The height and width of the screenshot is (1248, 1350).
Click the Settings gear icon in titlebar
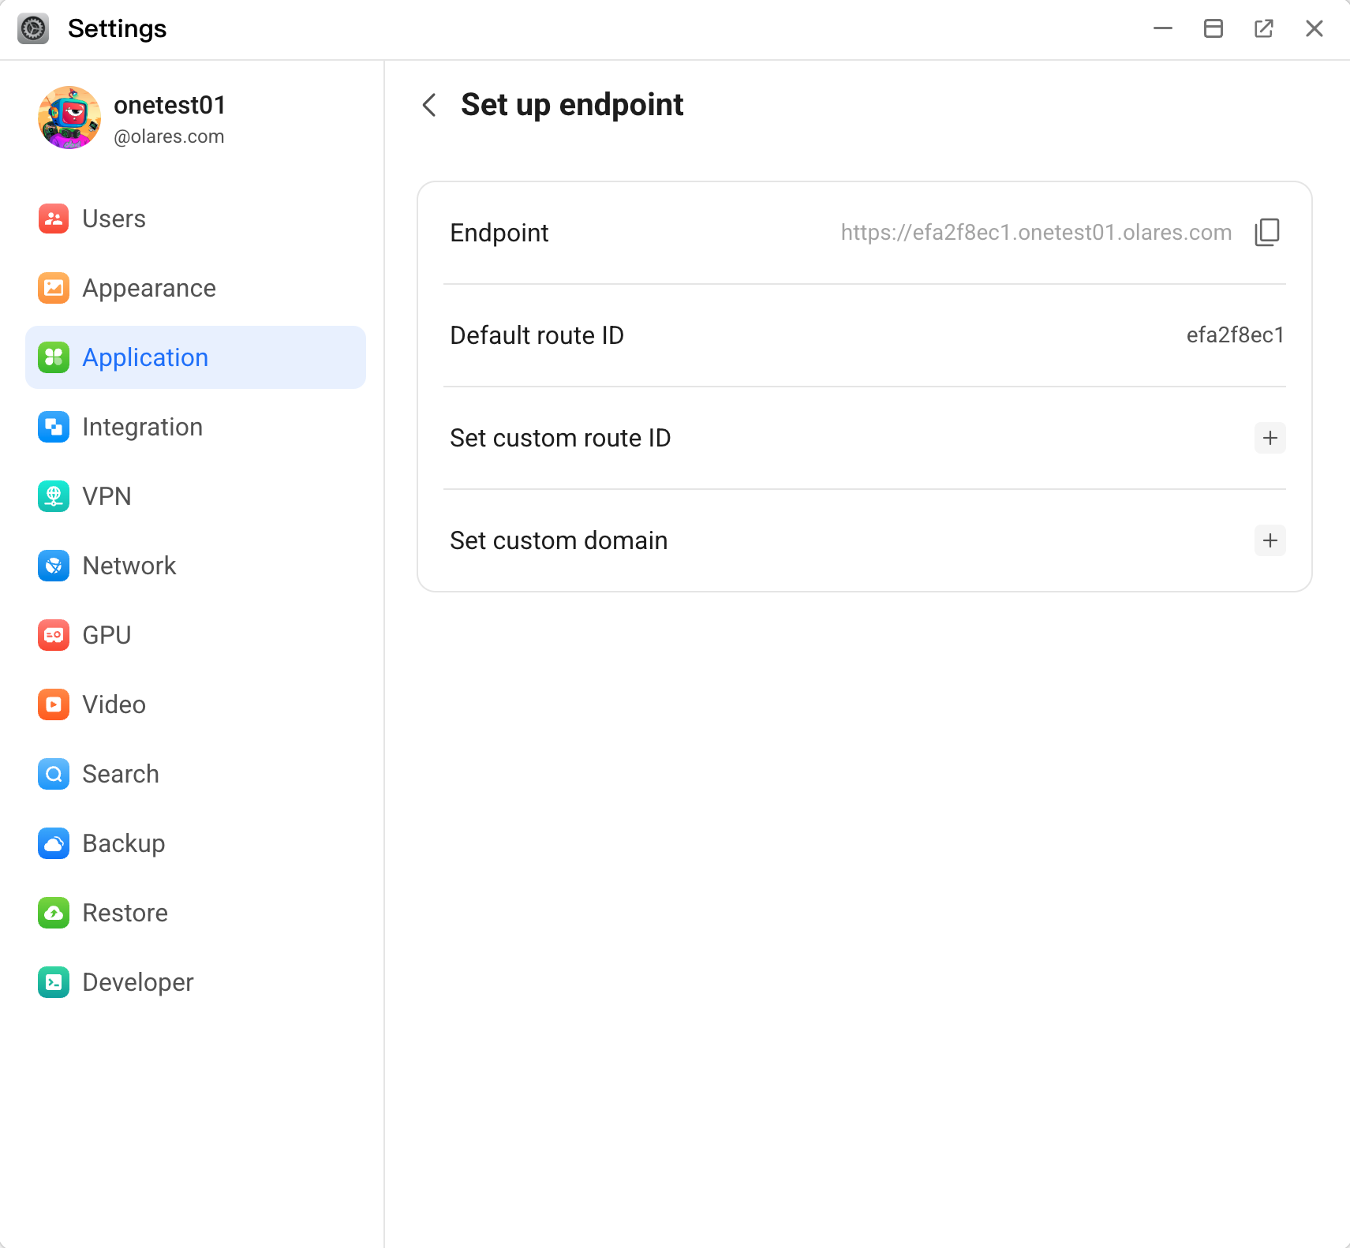coord(32,28)
